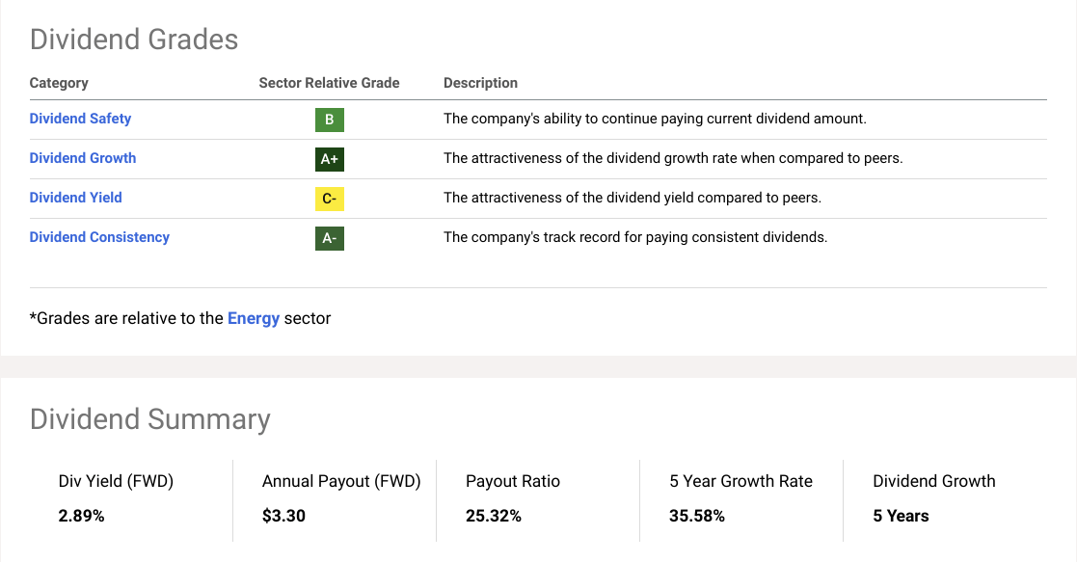The image size is (1077, 562).
Task: Click the yellow C- grade badge
Action: tap(328, 198)
